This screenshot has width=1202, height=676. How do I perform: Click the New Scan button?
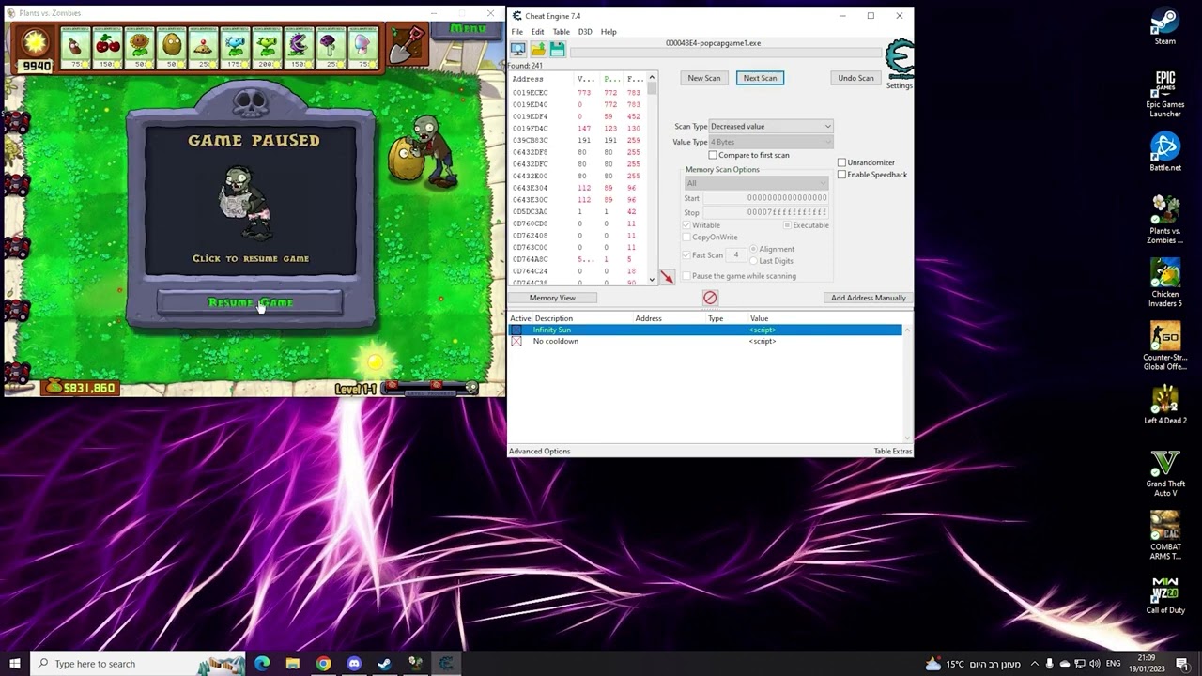[x=704, y=78]
